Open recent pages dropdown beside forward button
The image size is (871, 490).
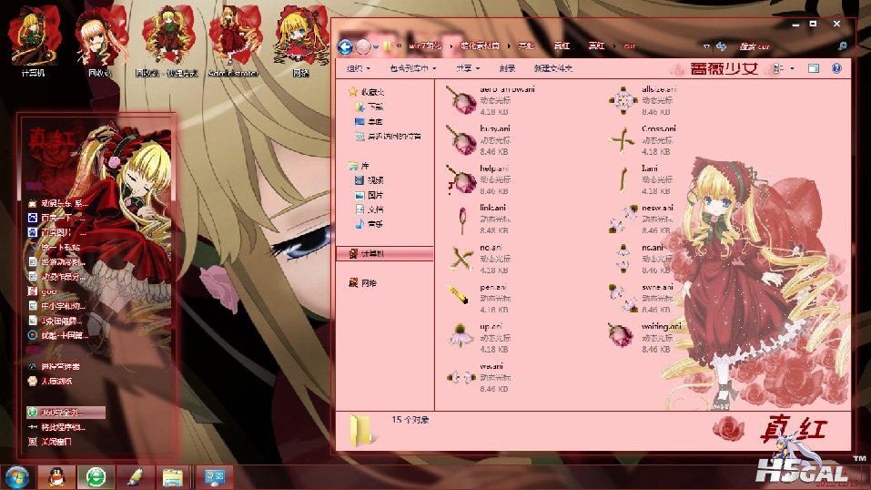coord(376,46)
